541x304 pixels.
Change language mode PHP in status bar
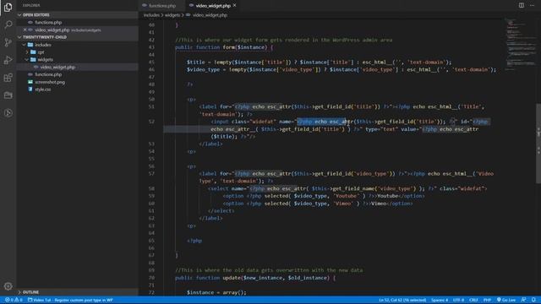pyautogui.click(x=487, y=300)
